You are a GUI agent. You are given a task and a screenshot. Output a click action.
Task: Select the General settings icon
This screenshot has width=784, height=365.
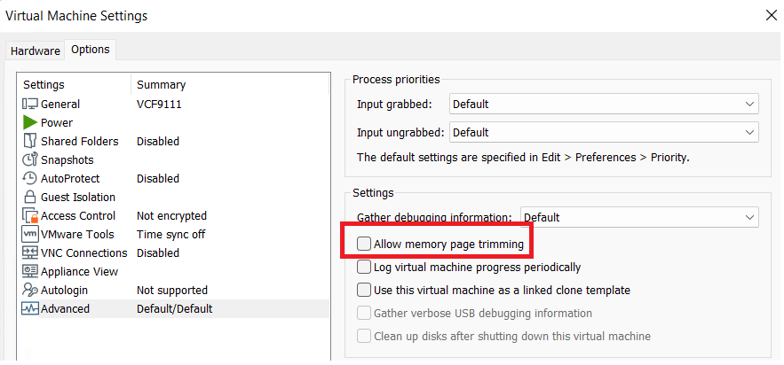tap(29, 104)
